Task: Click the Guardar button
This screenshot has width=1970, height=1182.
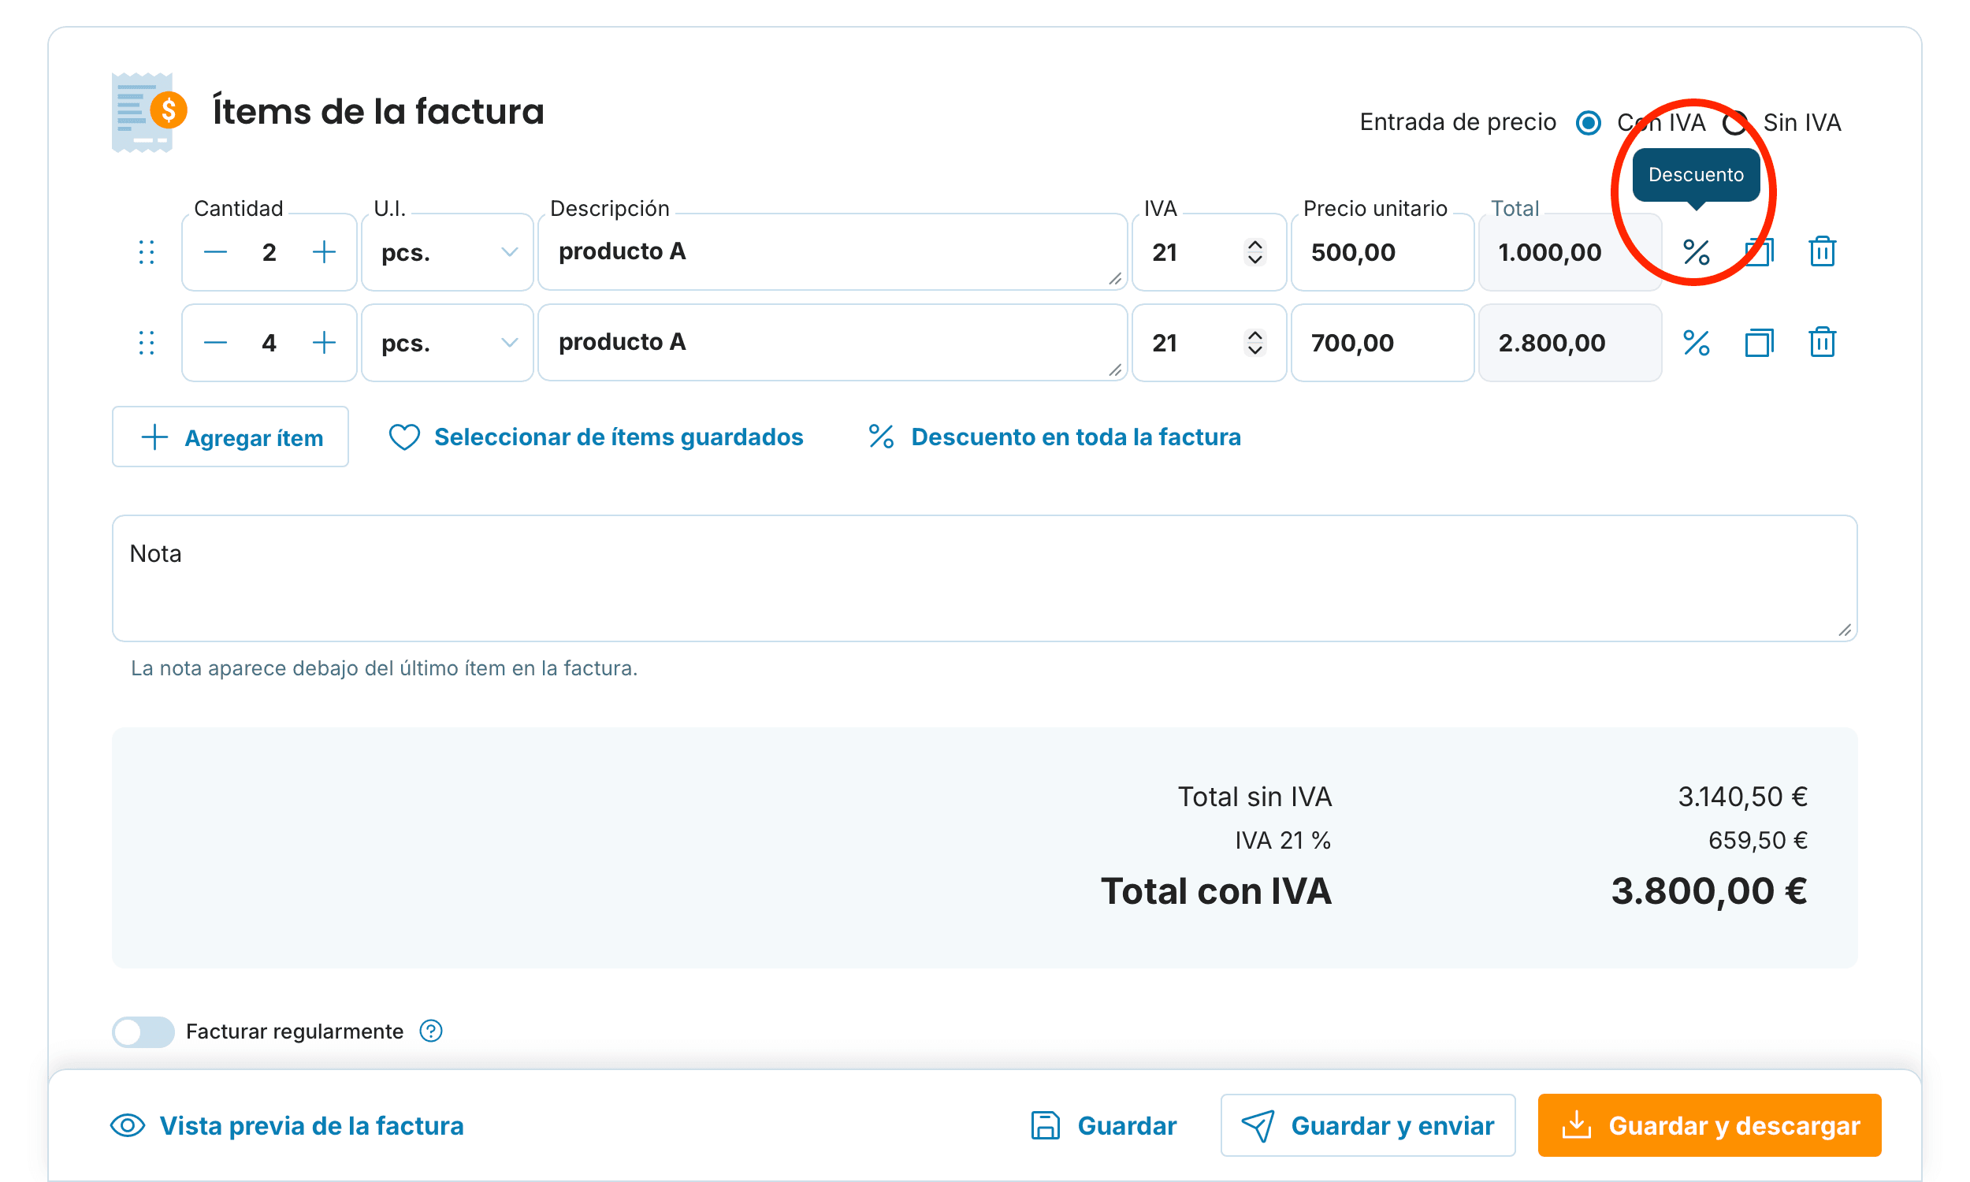Action: [x=1104, y=1125]
